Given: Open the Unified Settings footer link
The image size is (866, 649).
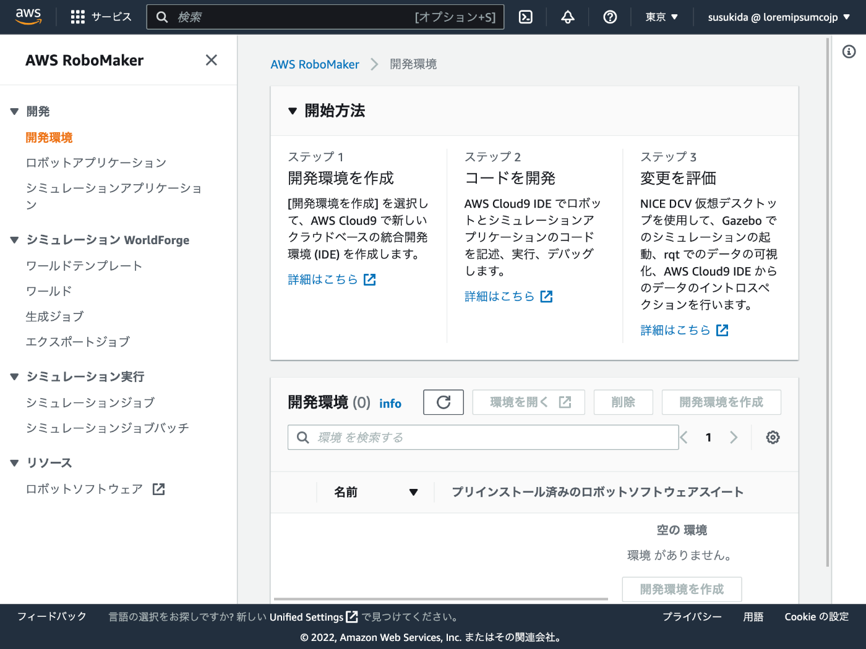Looking at the screenshot, I should (306, 617).
